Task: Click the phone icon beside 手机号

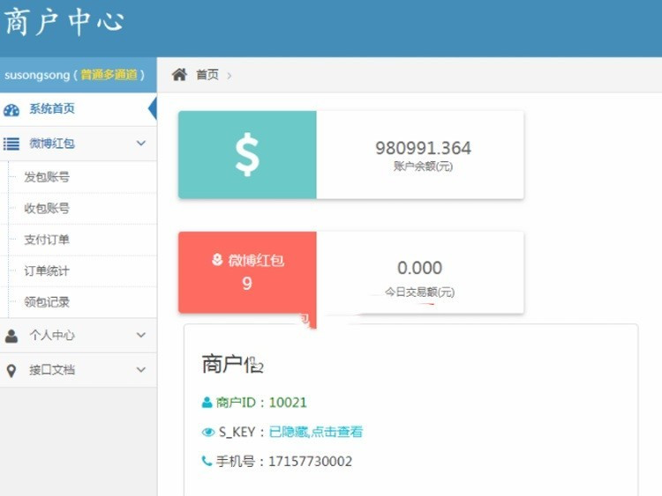Action: pos(207,462)
